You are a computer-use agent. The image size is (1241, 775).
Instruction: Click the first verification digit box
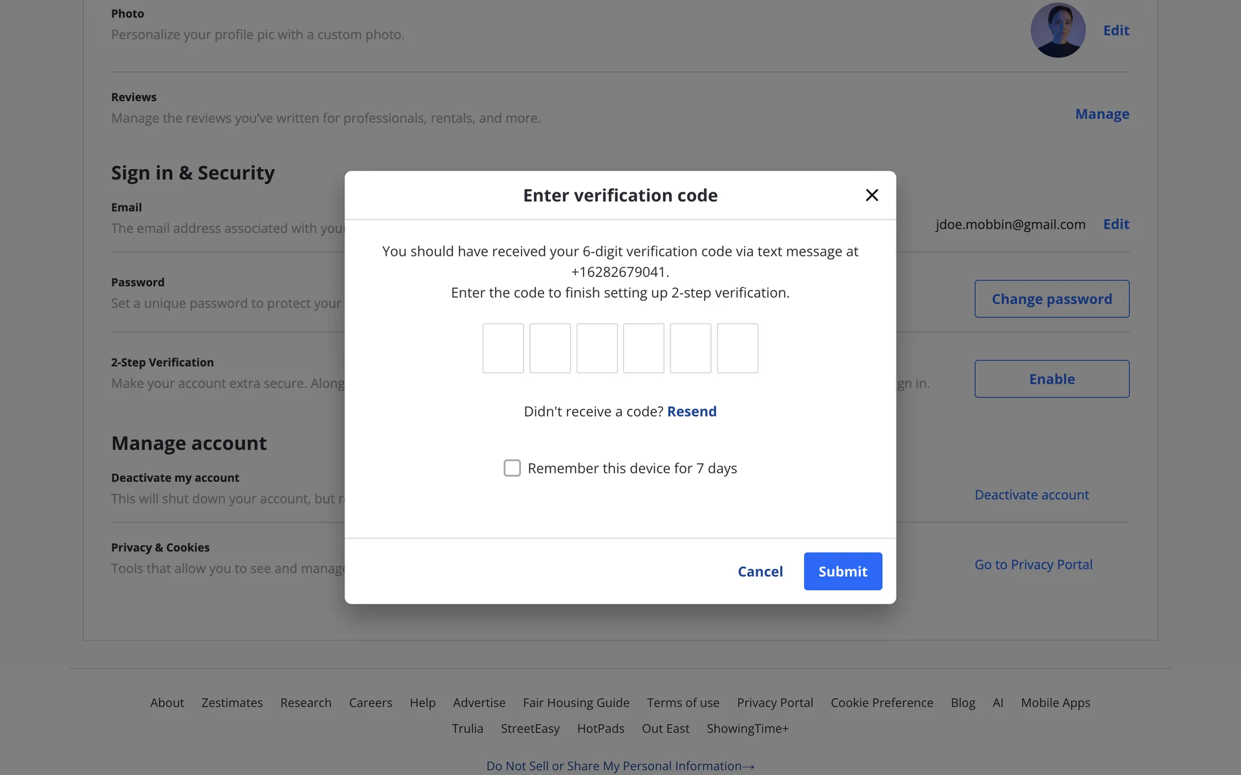503,348
